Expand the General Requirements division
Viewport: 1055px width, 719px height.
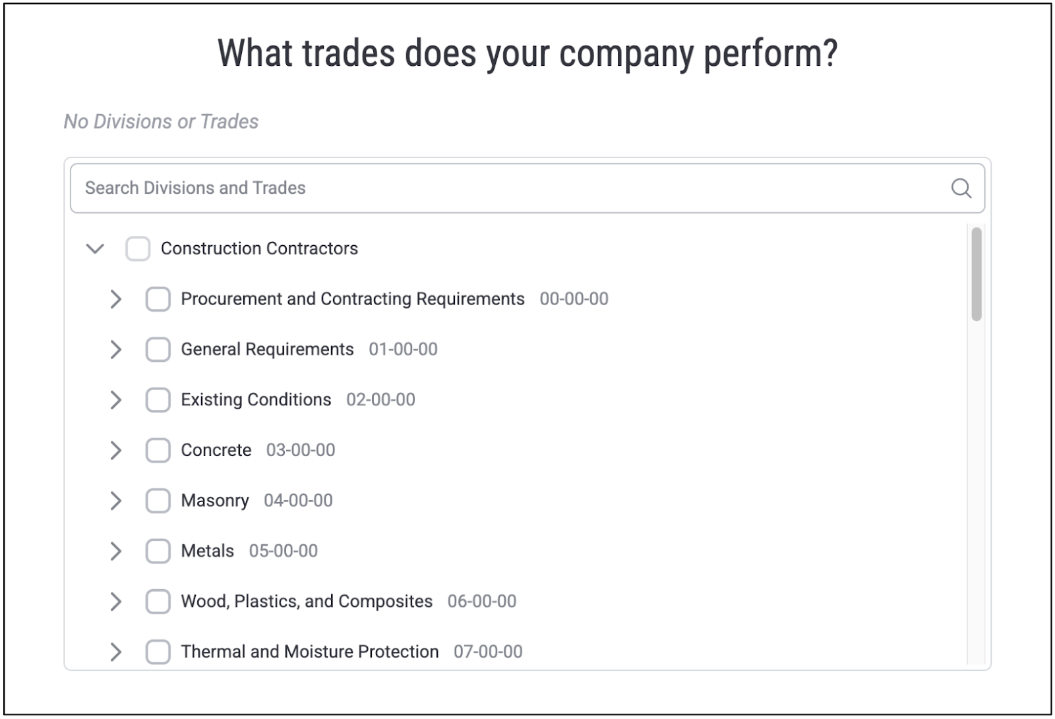pos(116,349)
